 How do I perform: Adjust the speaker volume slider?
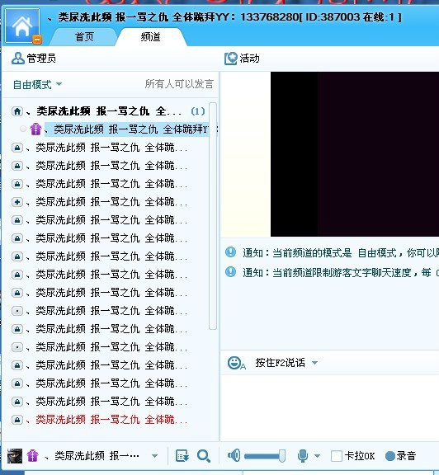(x=265, y=456)
